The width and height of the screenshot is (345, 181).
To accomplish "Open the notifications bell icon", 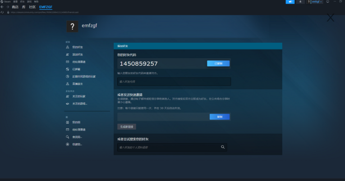I will click(300, 2).
